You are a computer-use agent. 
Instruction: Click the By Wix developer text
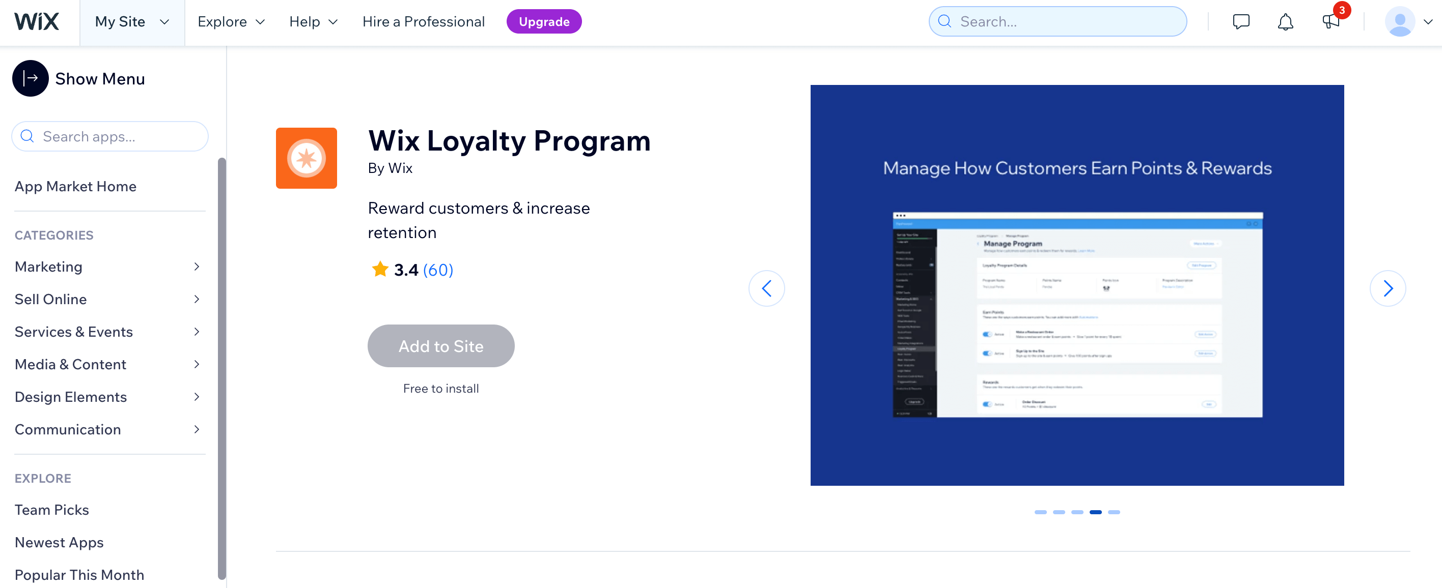pyautogui.click(x=390, y=168)
